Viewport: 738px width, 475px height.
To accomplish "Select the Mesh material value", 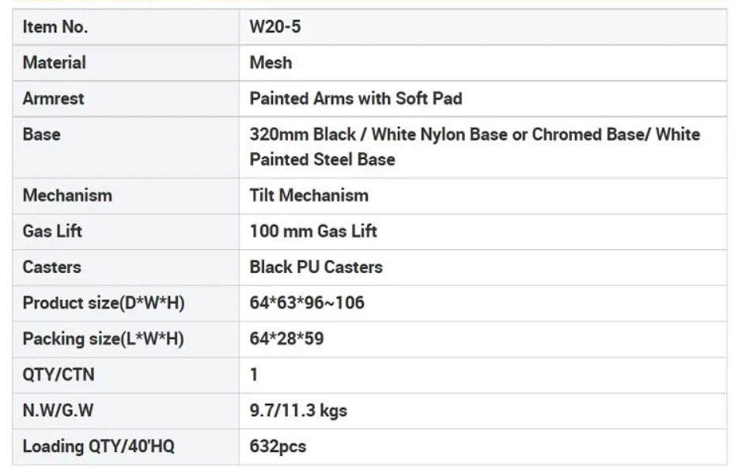I will pyautogui.click(x=271, y=63).
